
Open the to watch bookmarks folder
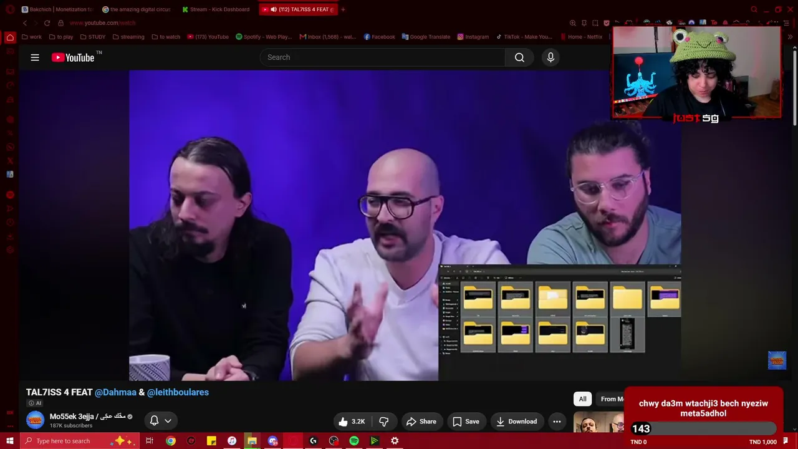tap(166, 37)
